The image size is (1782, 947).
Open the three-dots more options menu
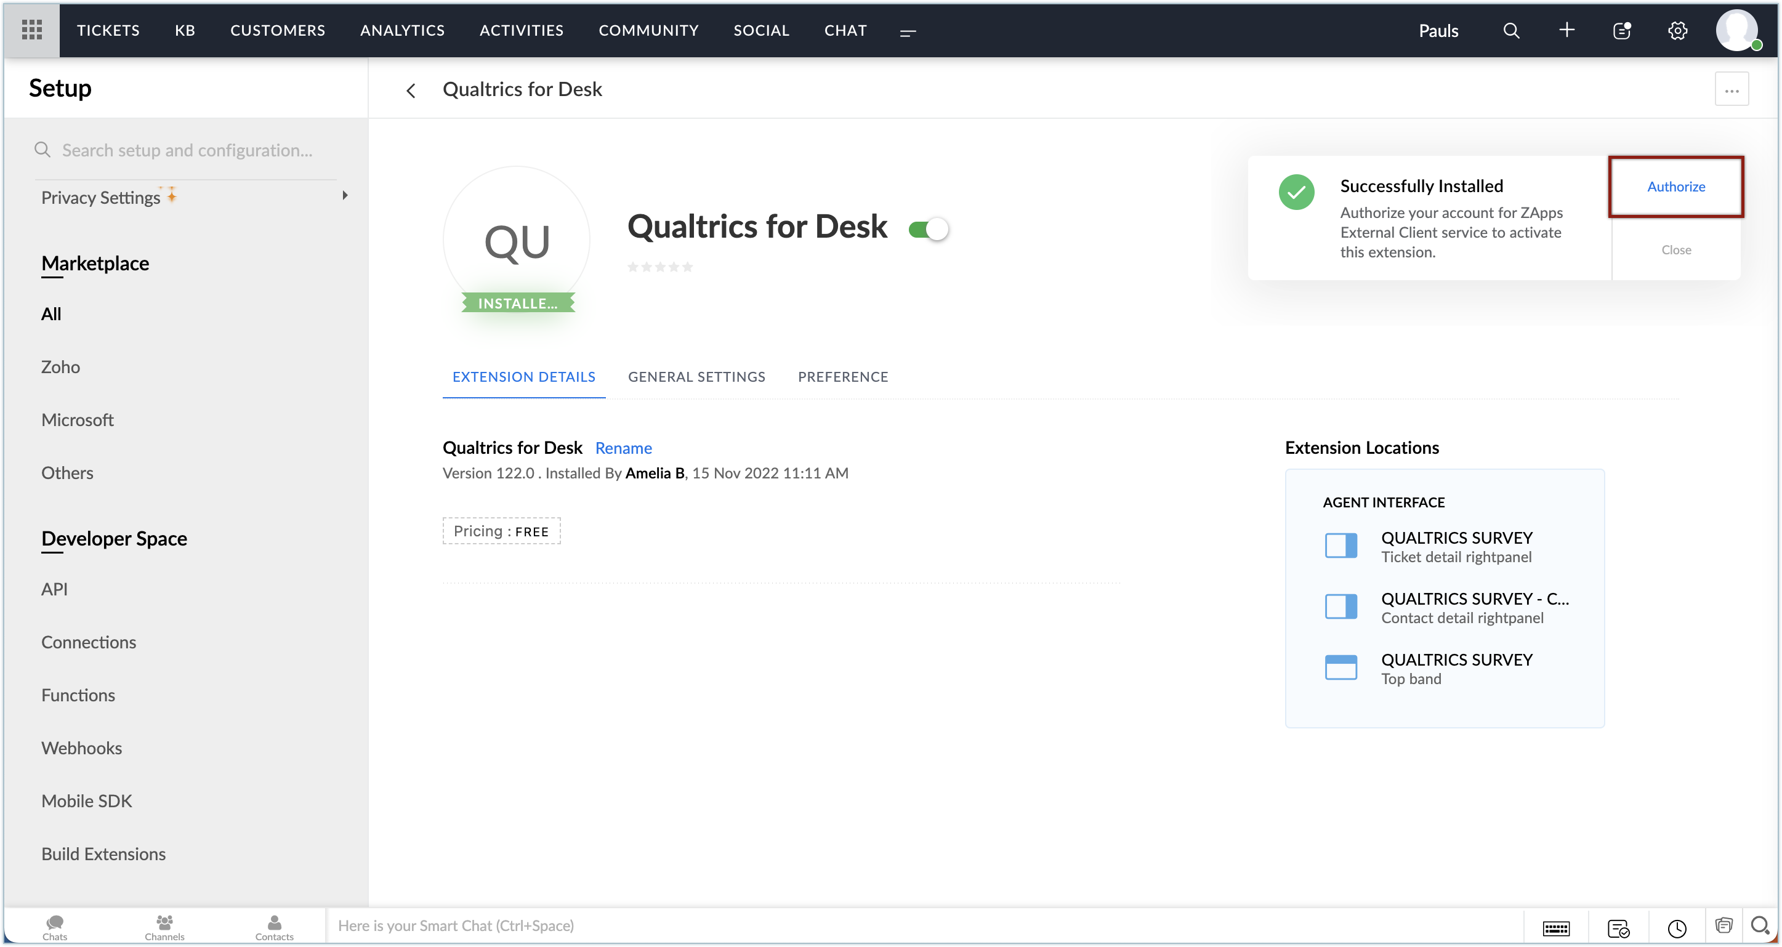[x=1731, y=90]
